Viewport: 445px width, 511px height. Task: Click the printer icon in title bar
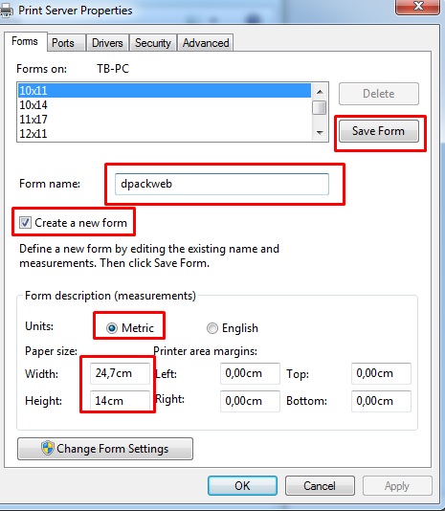pos(6,11)
